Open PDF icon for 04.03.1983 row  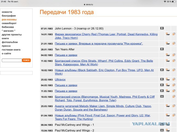click(x=168, y=85)
